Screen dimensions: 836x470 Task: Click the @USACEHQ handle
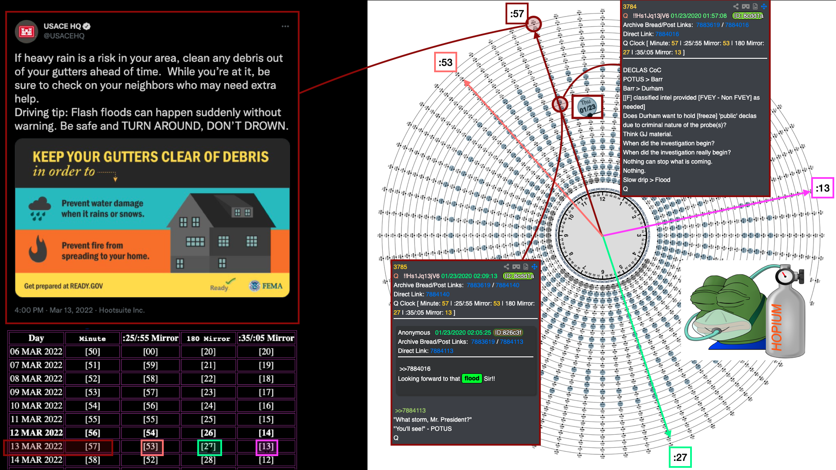click(64, 36)
